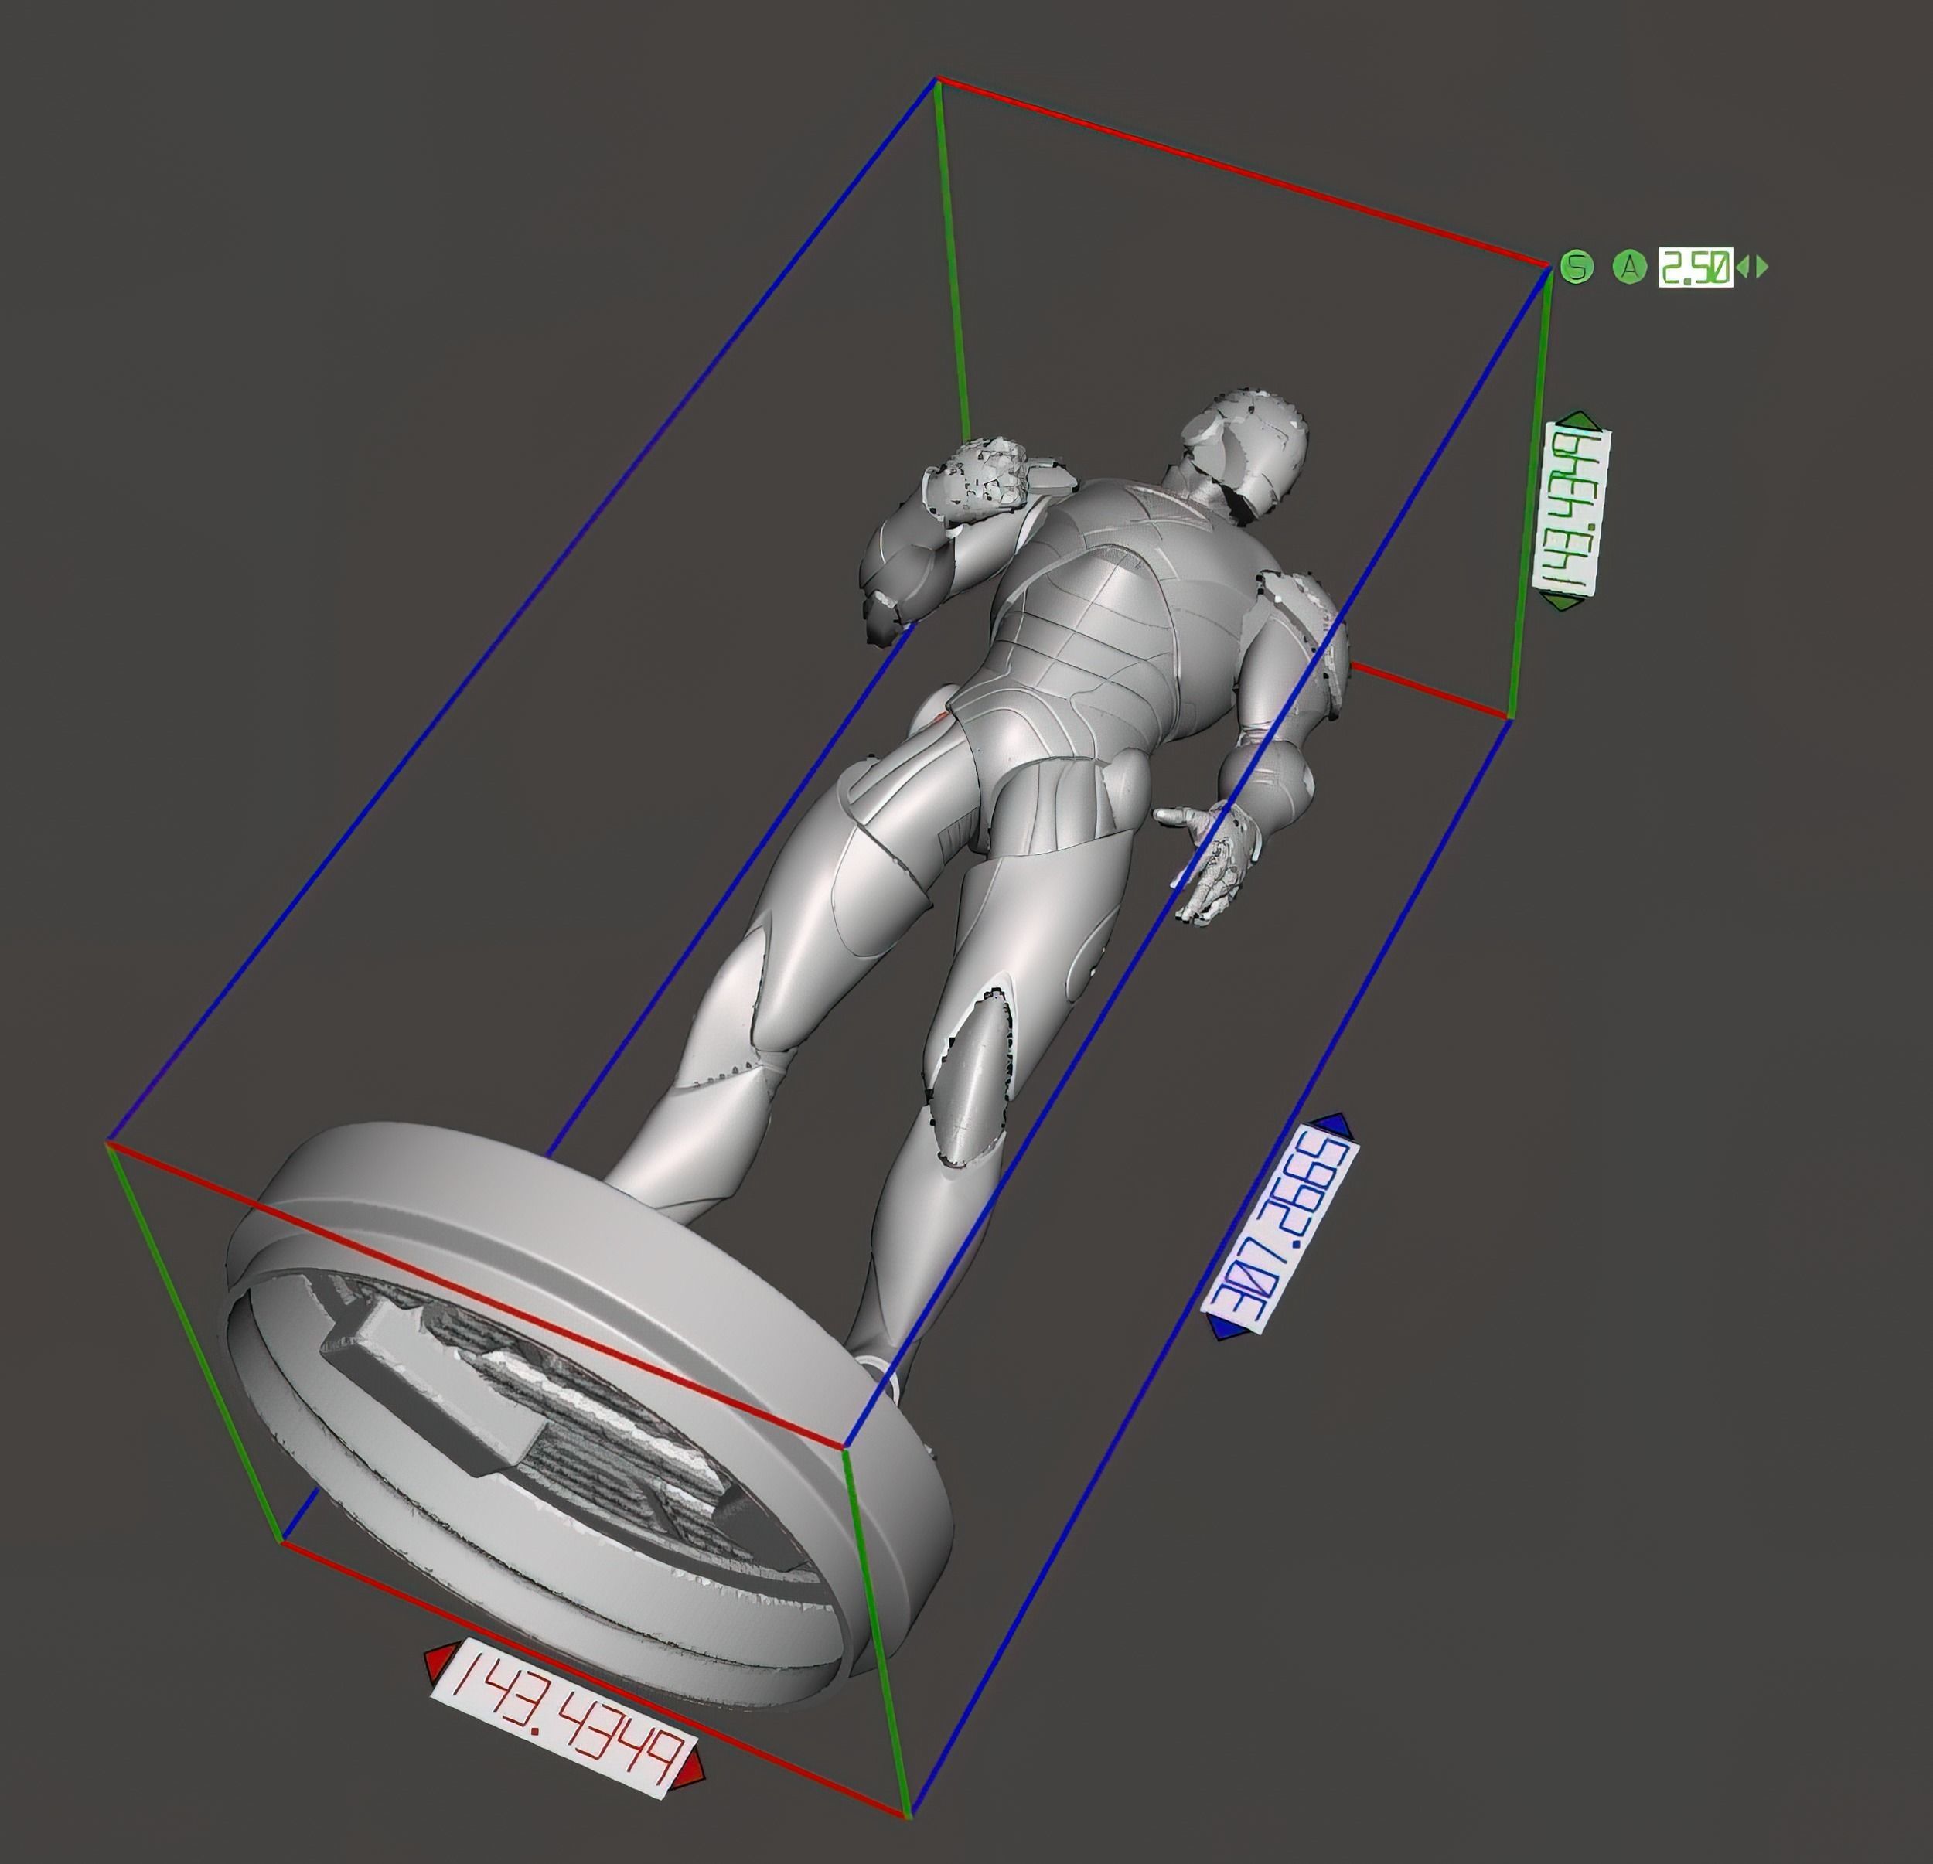Click the green circular A icon
Viewport: 1933px width, 1864px height.
coord(1630,266)
